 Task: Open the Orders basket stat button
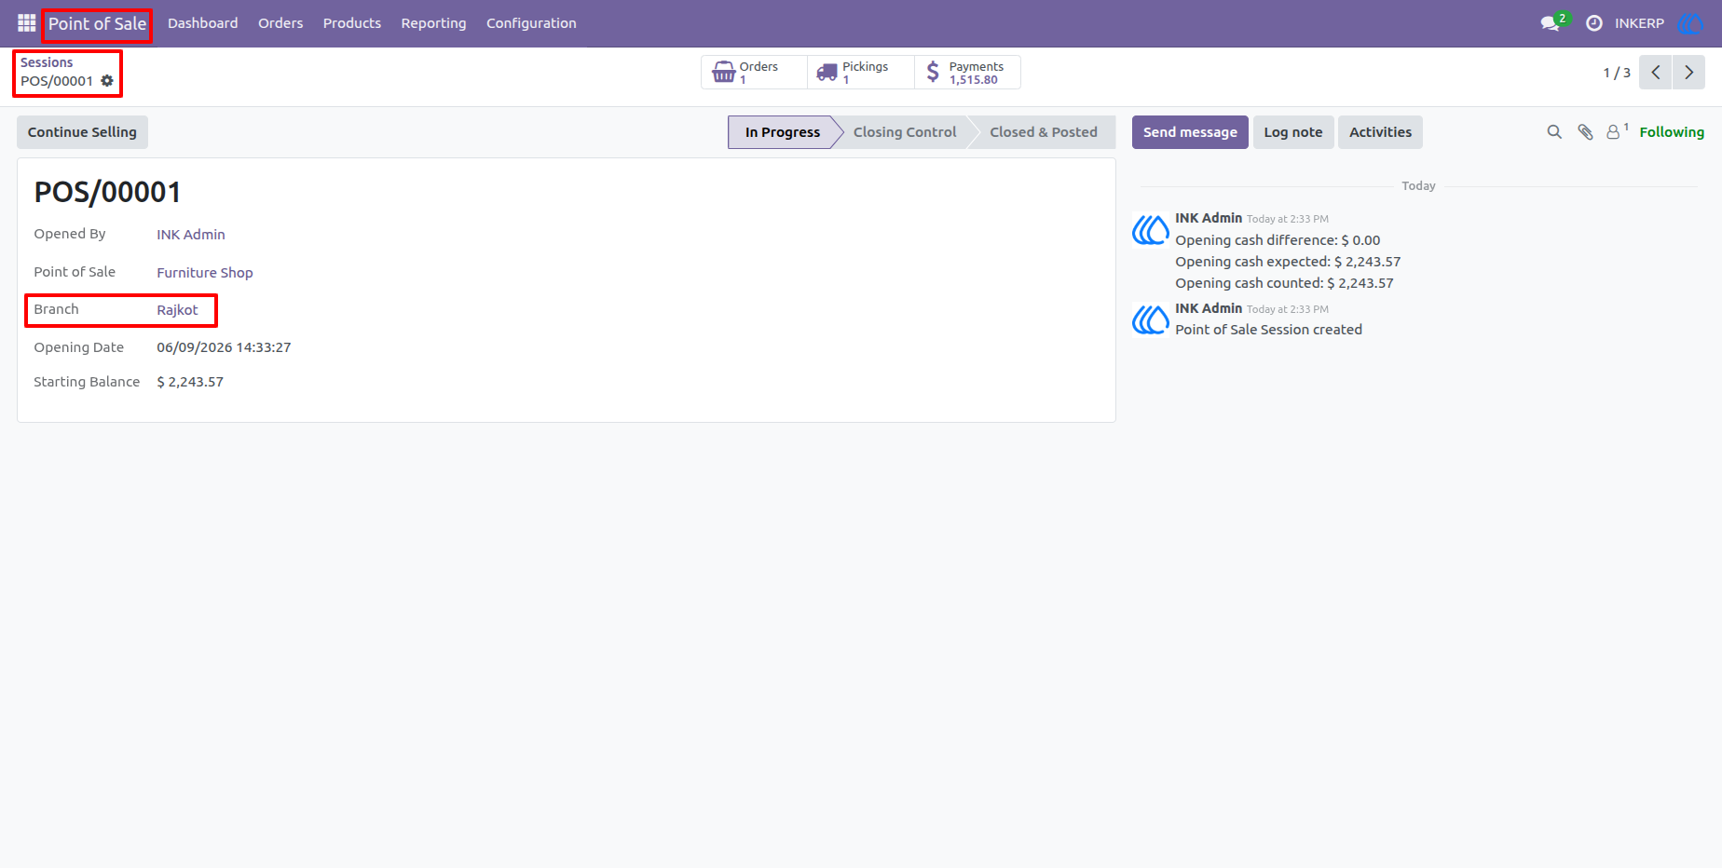coord(754,73)
